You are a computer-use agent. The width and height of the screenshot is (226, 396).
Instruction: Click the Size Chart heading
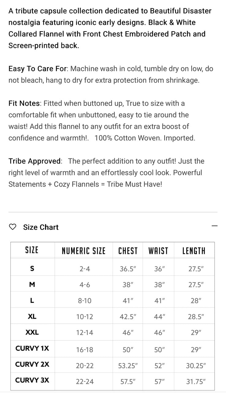[x=41, y=227]
